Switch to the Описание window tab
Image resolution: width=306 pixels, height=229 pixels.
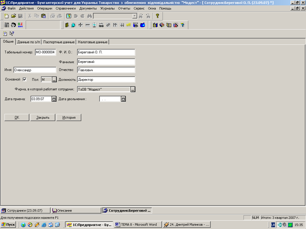pos(76,211)
